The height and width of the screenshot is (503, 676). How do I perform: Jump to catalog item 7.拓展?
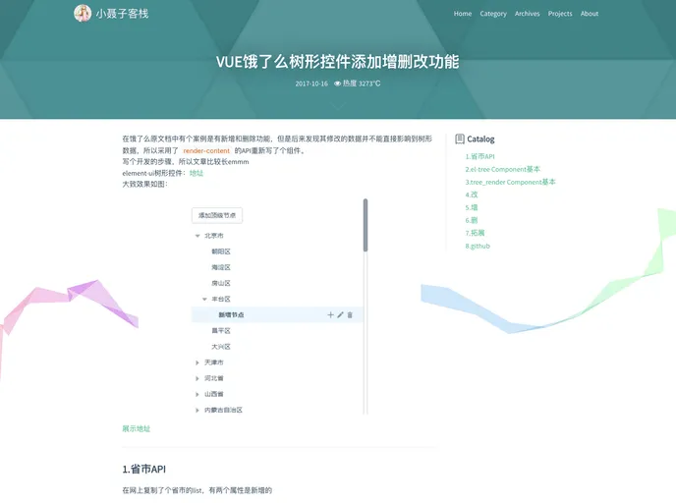pyautogui.click(x=475, y=233)
